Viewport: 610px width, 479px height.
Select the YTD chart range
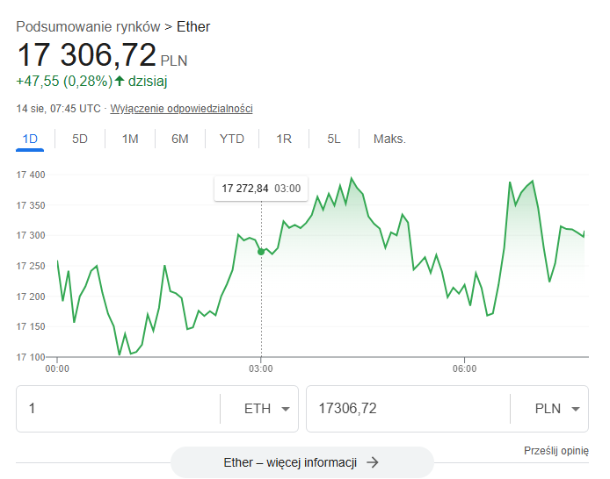(232, 139)
